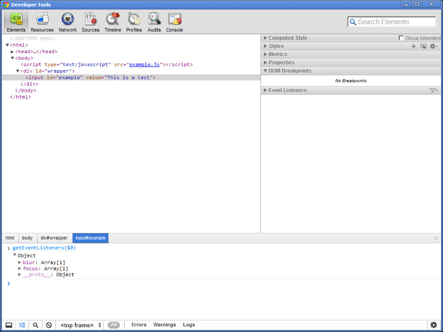The height and width of the screenshot is (332, 443).
Task: Select the closing </html> tag
Action: [20, 97]
